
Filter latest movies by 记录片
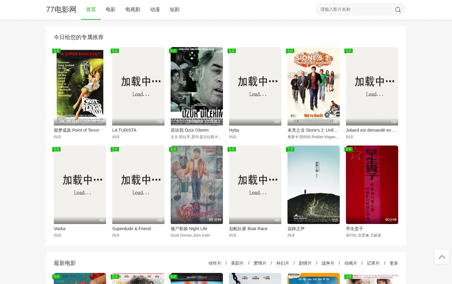[x=373, y=263]
